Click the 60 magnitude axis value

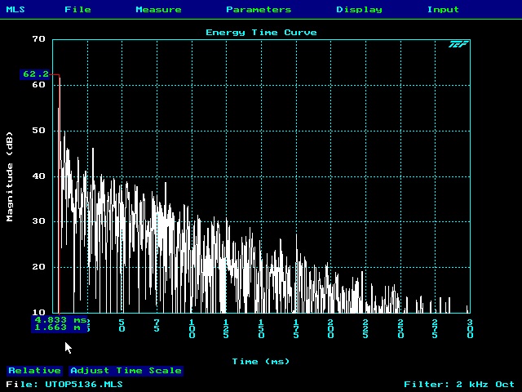(38, 85)
